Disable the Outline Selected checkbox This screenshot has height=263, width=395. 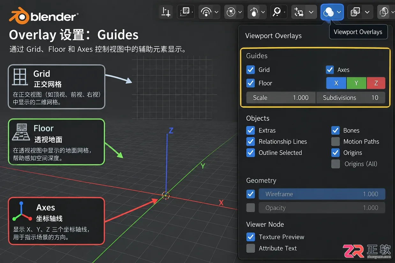click(x=250, y=152)
